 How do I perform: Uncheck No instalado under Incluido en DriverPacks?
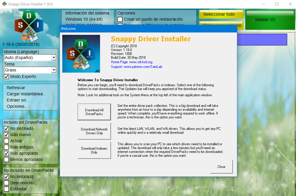coord(6,128)
